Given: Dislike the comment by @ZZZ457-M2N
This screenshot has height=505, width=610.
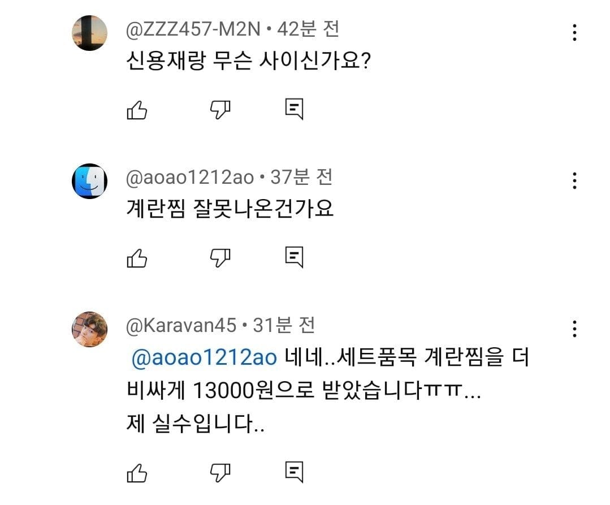Looking at the screenshot, I should coord(220,110).
